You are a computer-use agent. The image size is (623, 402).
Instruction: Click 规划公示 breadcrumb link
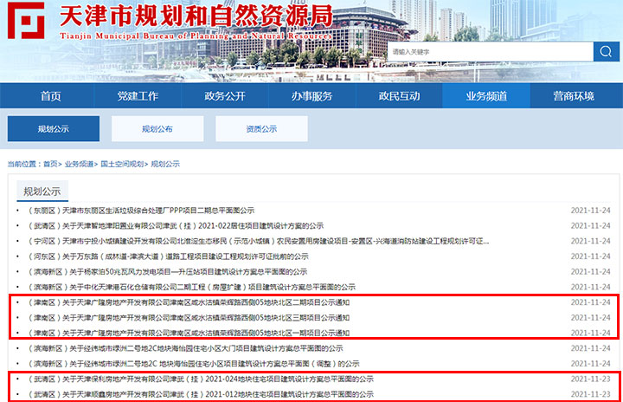coord(165,164)
